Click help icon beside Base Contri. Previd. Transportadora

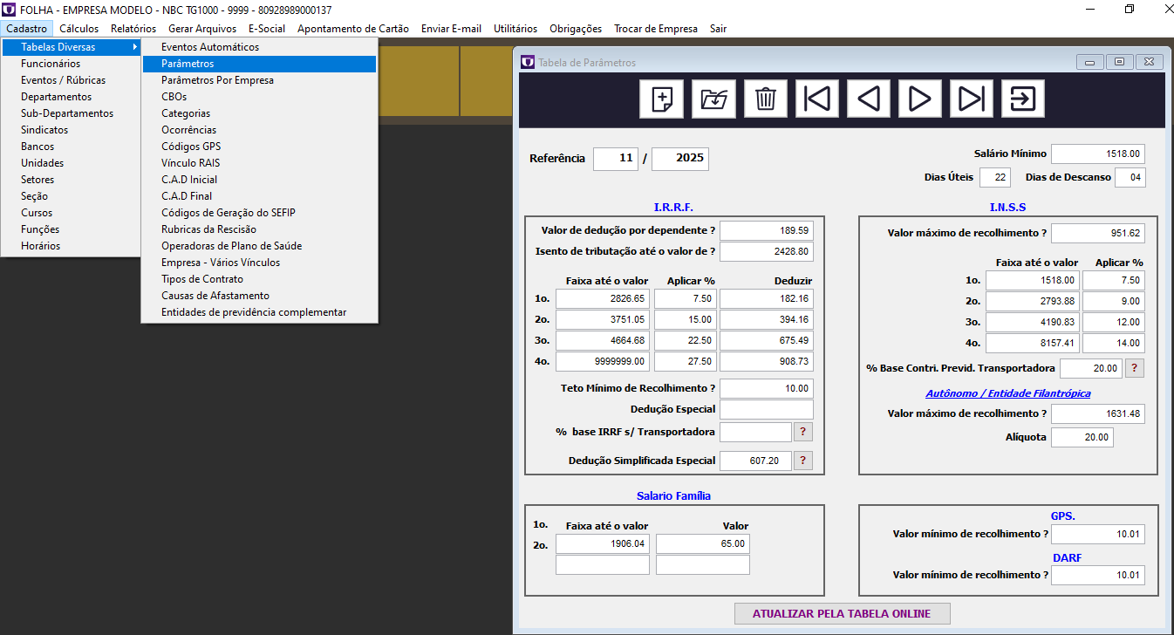tap(1135, 368)
